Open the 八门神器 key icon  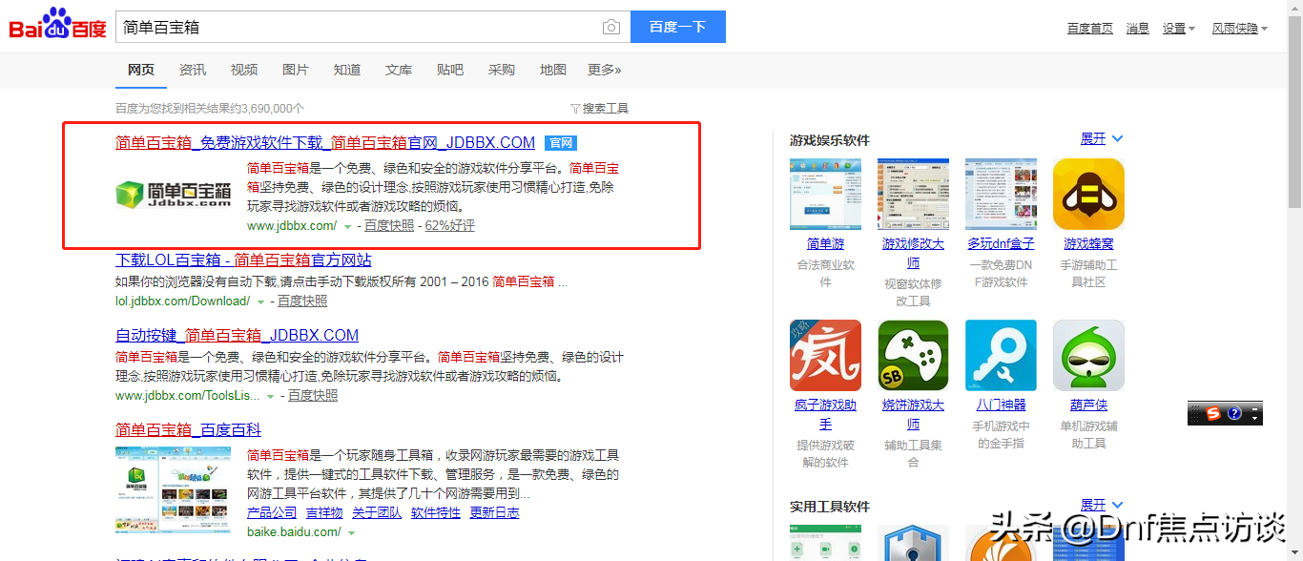[1001, 355]
